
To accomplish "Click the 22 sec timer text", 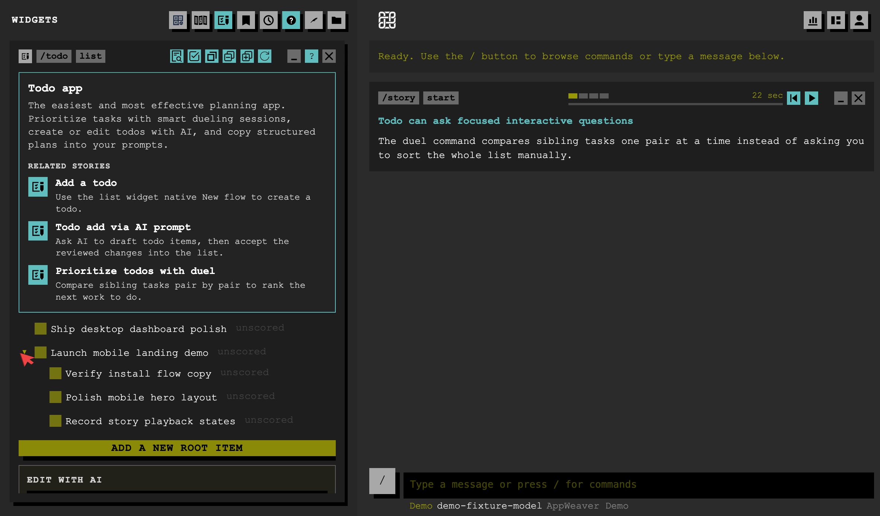I will (768, 96).
